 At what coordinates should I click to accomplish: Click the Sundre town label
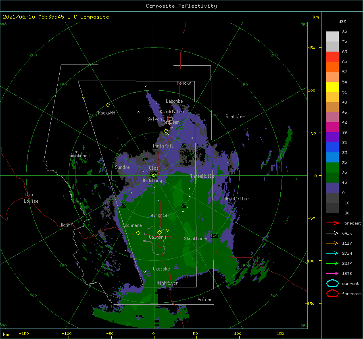pos(122,167)
